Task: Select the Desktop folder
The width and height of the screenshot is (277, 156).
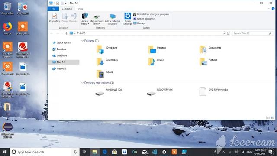Action: click(157, 49)
